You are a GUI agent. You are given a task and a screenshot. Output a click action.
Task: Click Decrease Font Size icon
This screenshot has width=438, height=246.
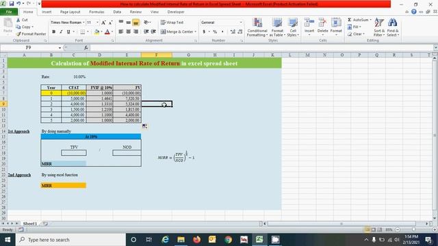click(111, 23)
